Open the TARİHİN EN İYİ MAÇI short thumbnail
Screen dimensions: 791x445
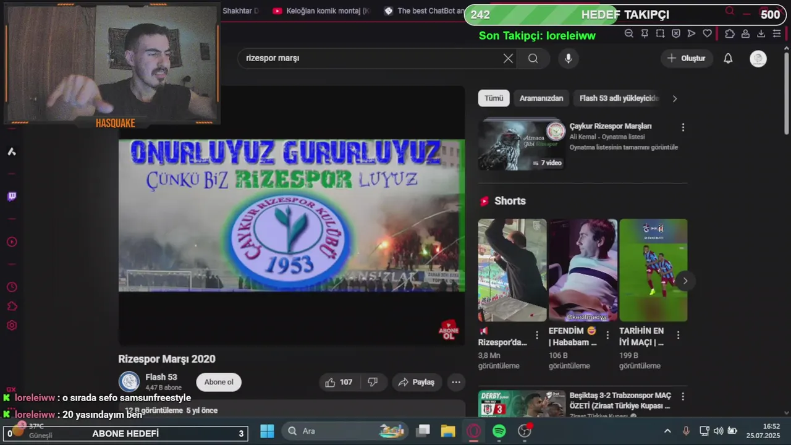point(653,270)
